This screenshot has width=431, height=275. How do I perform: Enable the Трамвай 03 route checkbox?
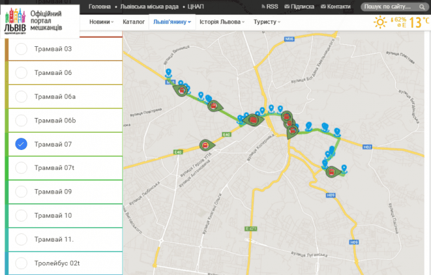click(x=21, y=49)
